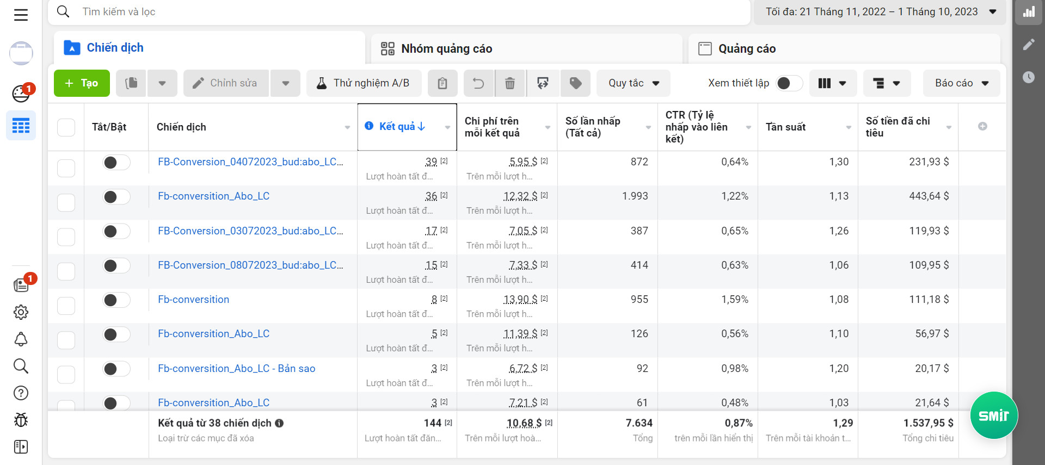Screen dimensions: 1045x465
Task: Switch to the Chiến dịch tab
Action: 210,48
